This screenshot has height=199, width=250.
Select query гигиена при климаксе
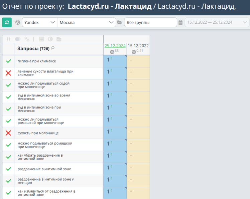(x=37, y=61)
